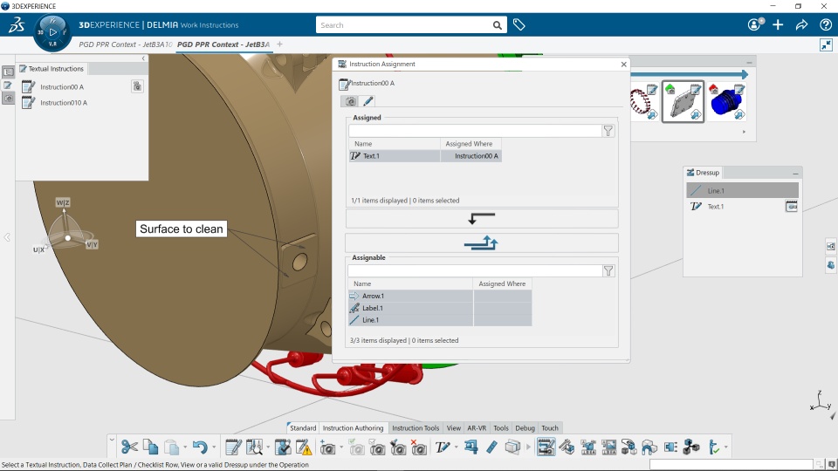
Task: Switch to the Standard tab
Action: [x=303, y=427]
